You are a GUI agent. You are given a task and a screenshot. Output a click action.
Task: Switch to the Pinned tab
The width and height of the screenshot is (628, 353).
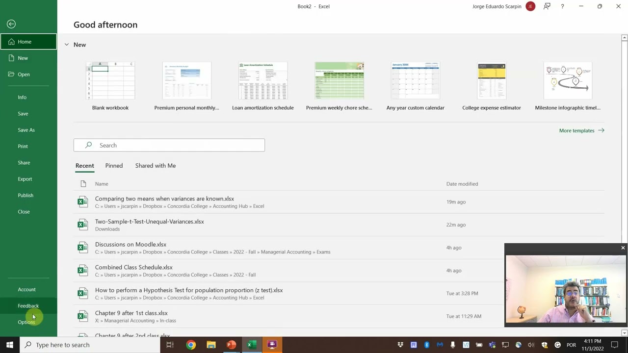click(114, 166)
